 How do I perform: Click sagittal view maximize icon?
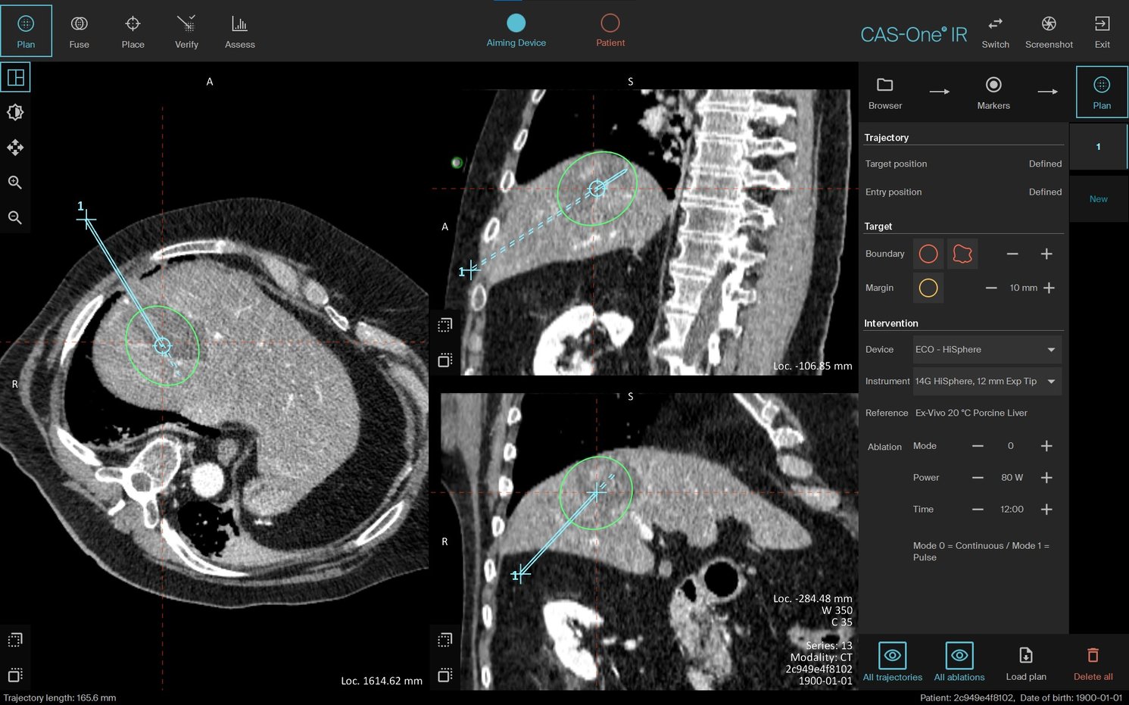click(445, 360)
